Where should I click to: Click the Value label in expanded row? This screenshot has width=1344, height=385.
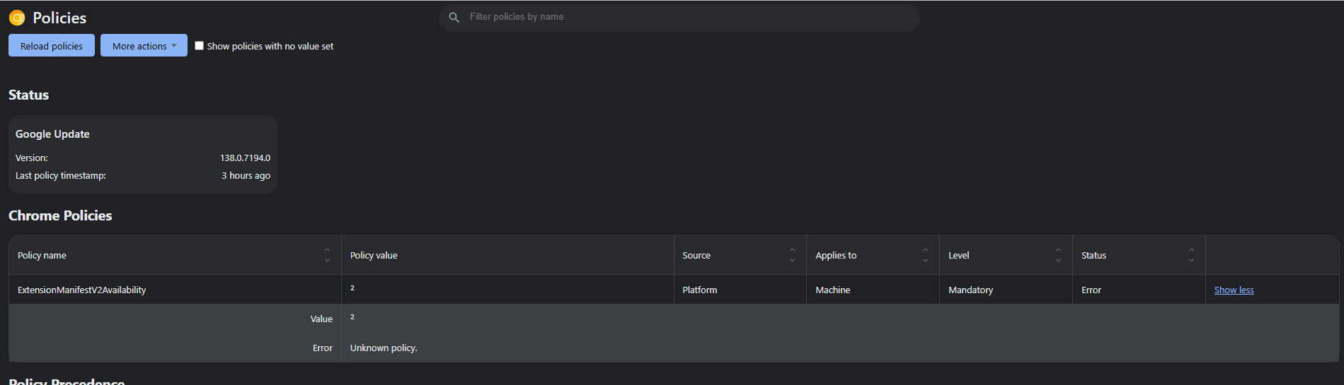[321, 319]
